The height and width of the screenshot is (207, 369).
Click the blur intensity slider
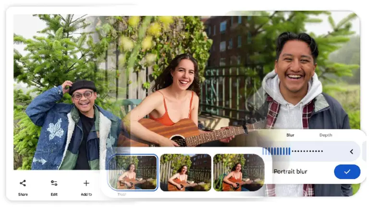pos(293,151)
